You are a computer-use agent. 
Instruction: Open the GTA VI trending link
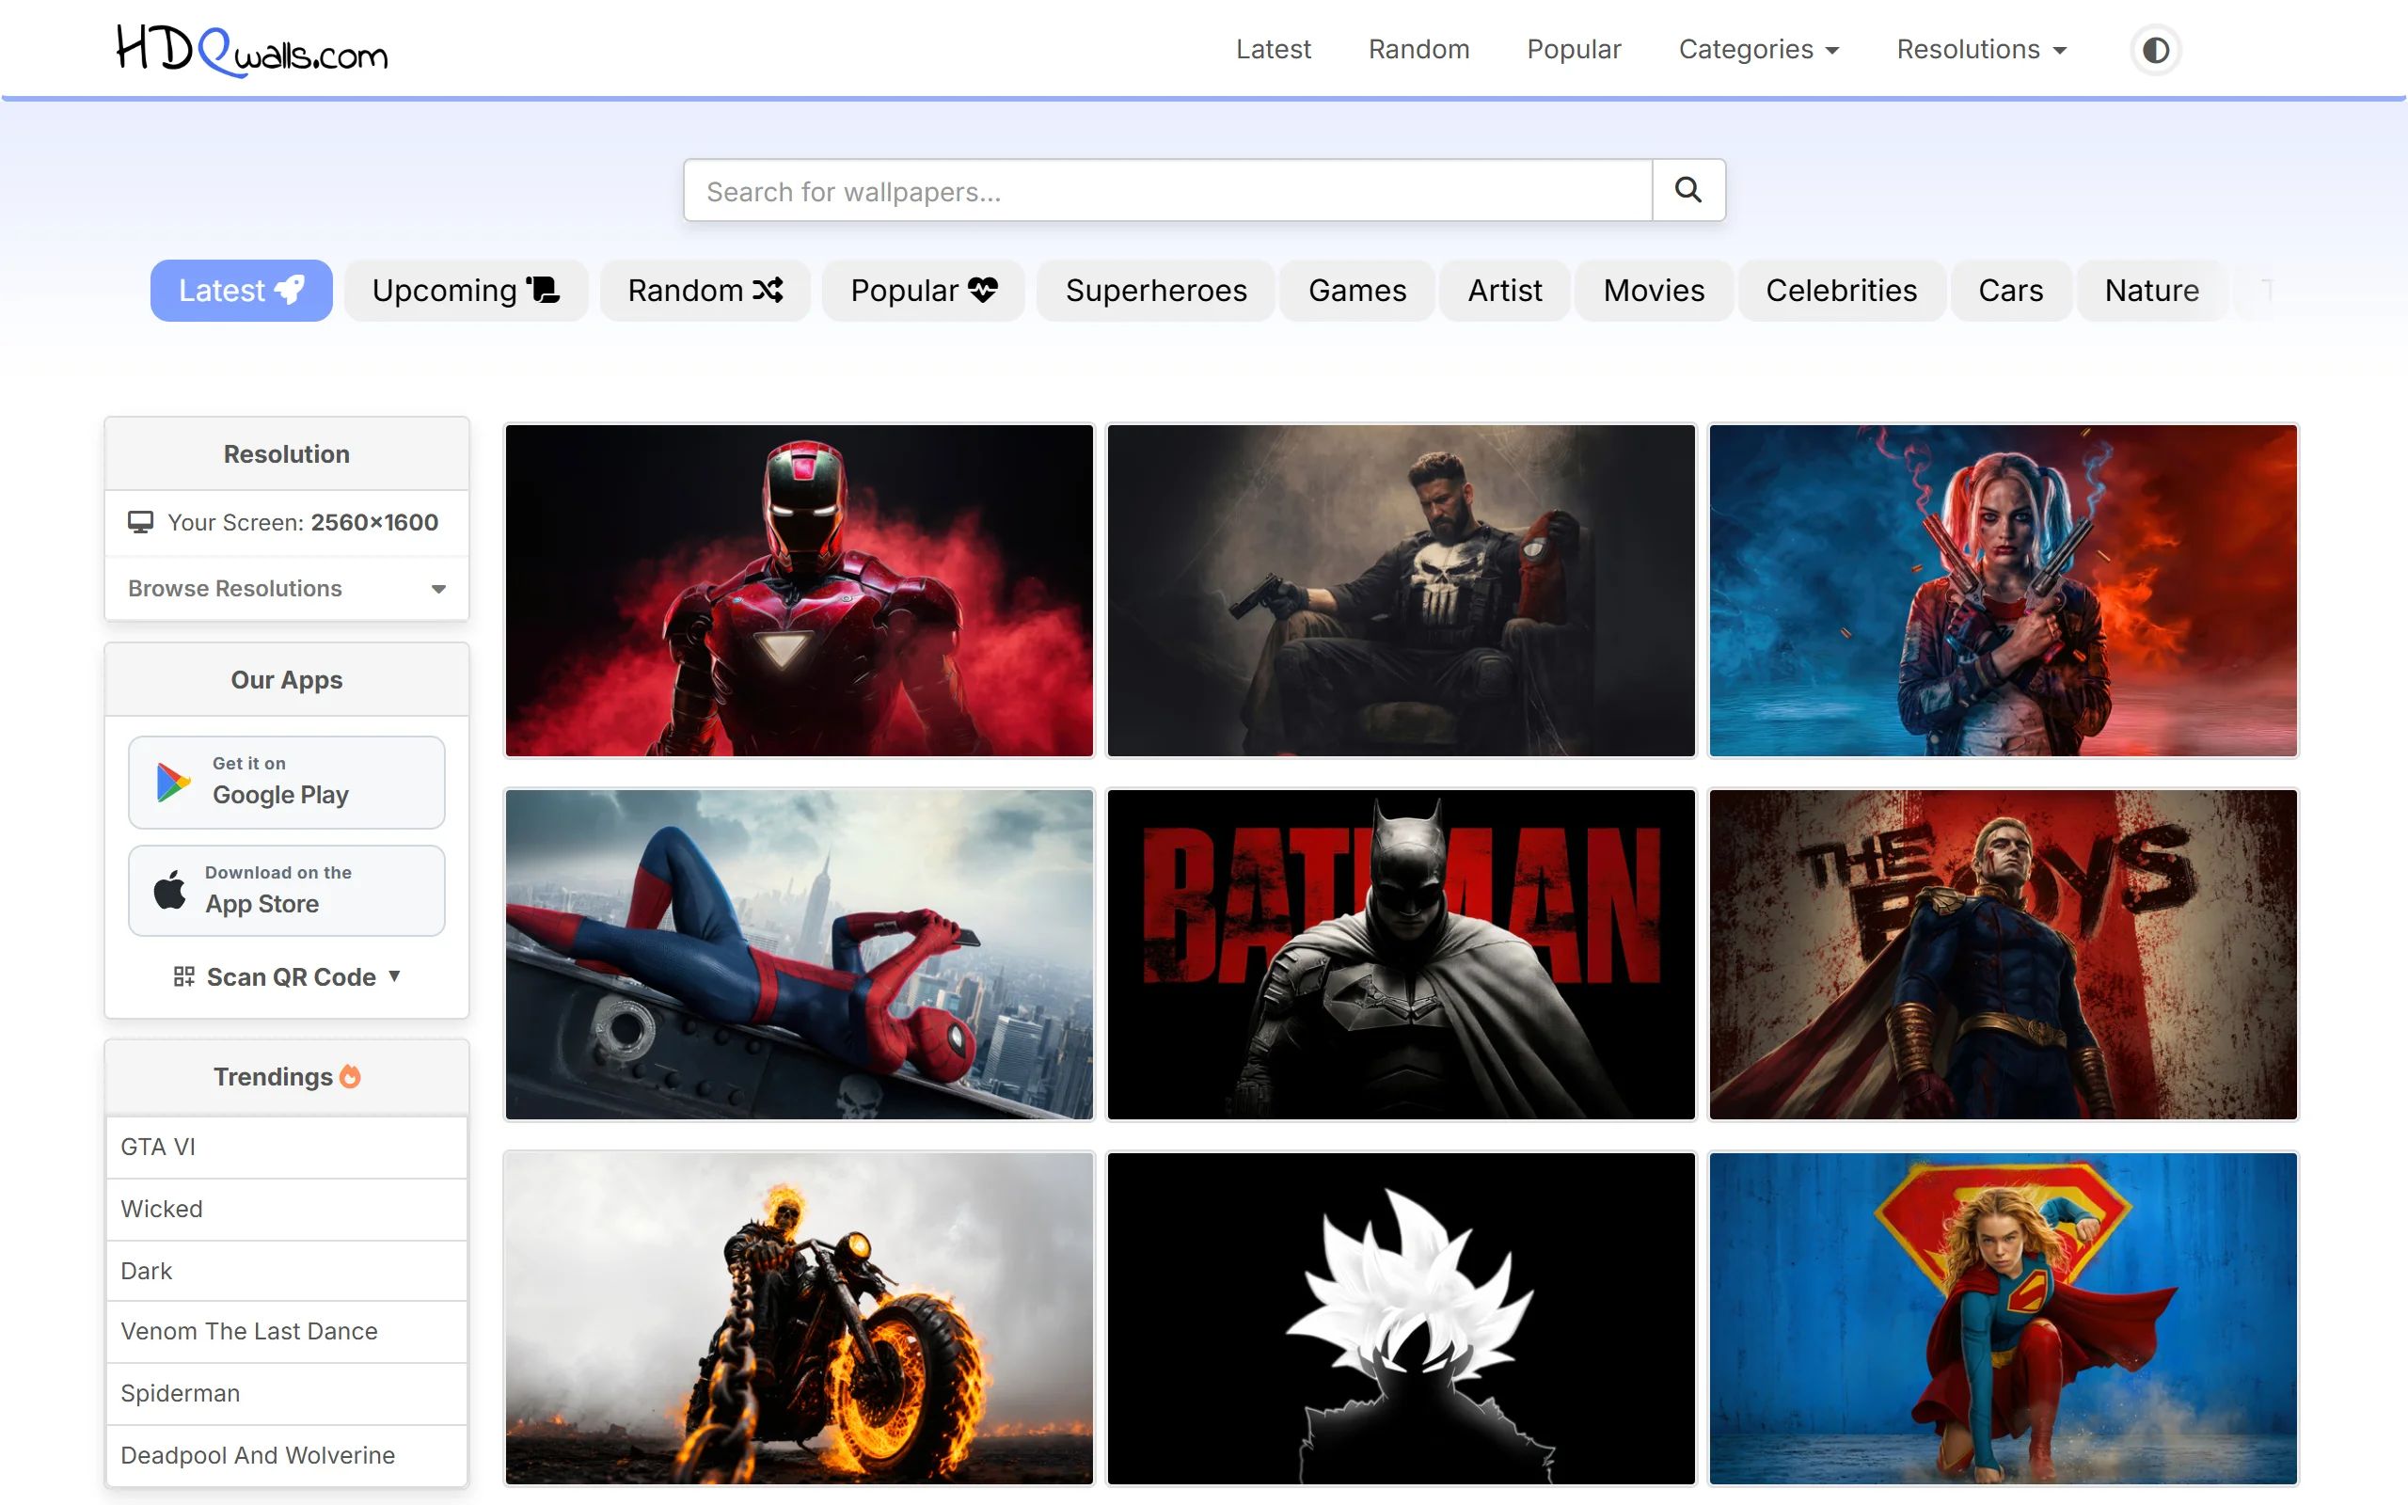287,1147
